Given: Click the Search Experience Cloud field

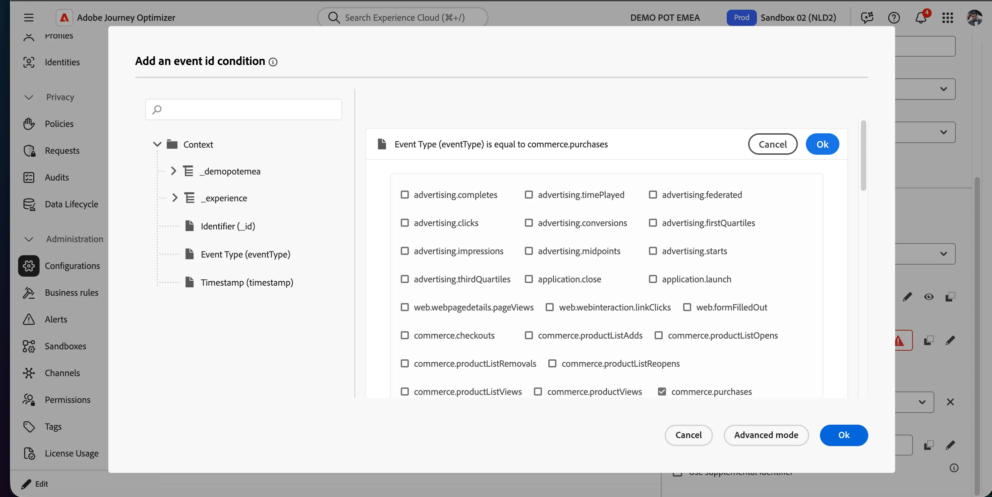Looking at the screenshot, I should click(402, 18).
